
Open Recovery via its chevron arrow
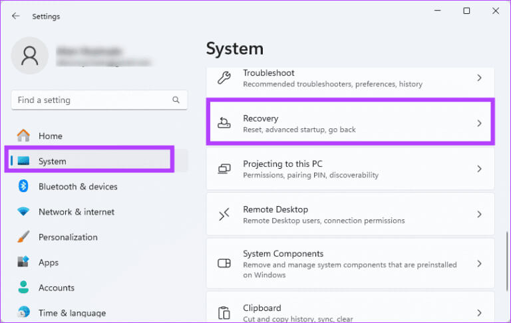479,123
